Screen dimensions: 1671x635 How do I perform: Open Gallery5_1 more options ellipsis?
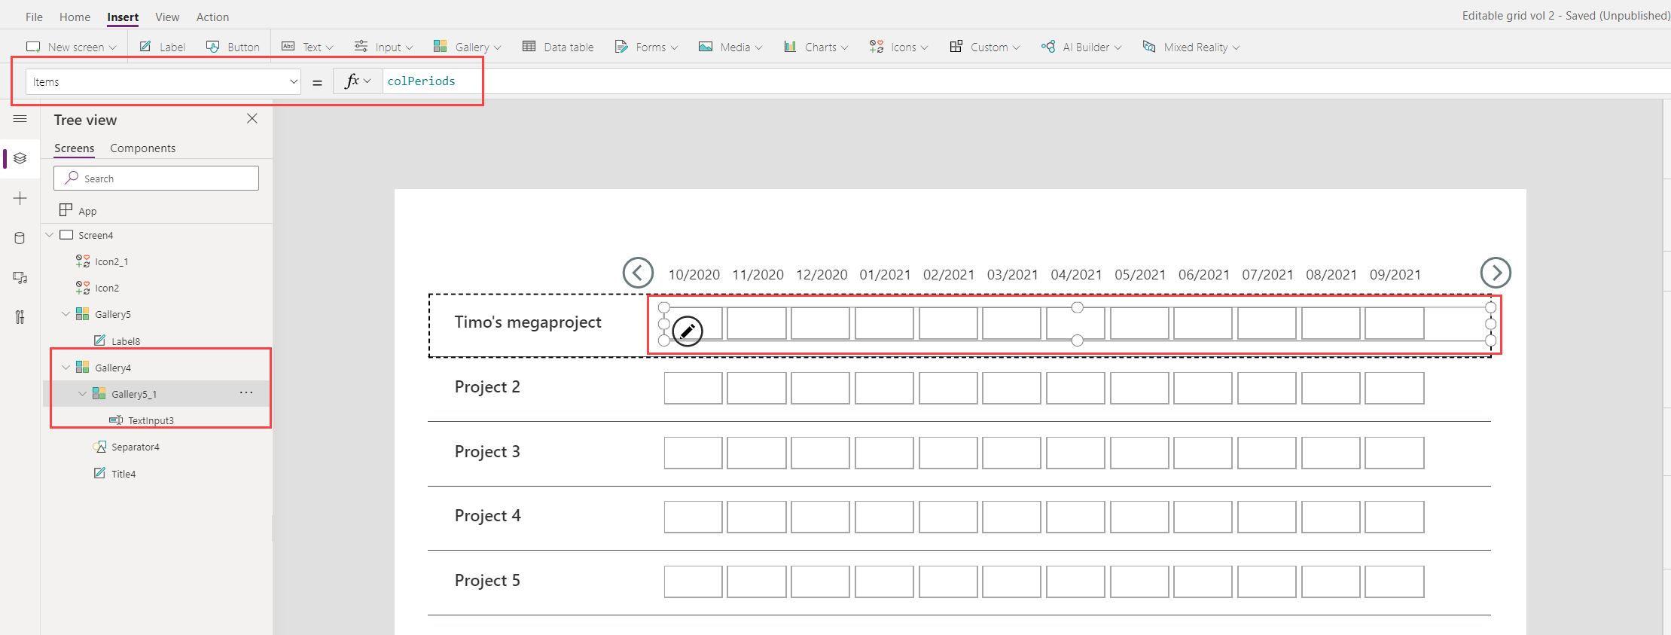pos(246,393)
